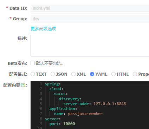The height and width of the screenshot is (129, 149).
Task: Click line number 8 in the gutter
Action: [41, 119]
